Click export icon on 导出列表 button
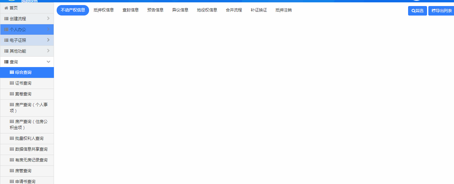The image size is (454, 184). 434,11
